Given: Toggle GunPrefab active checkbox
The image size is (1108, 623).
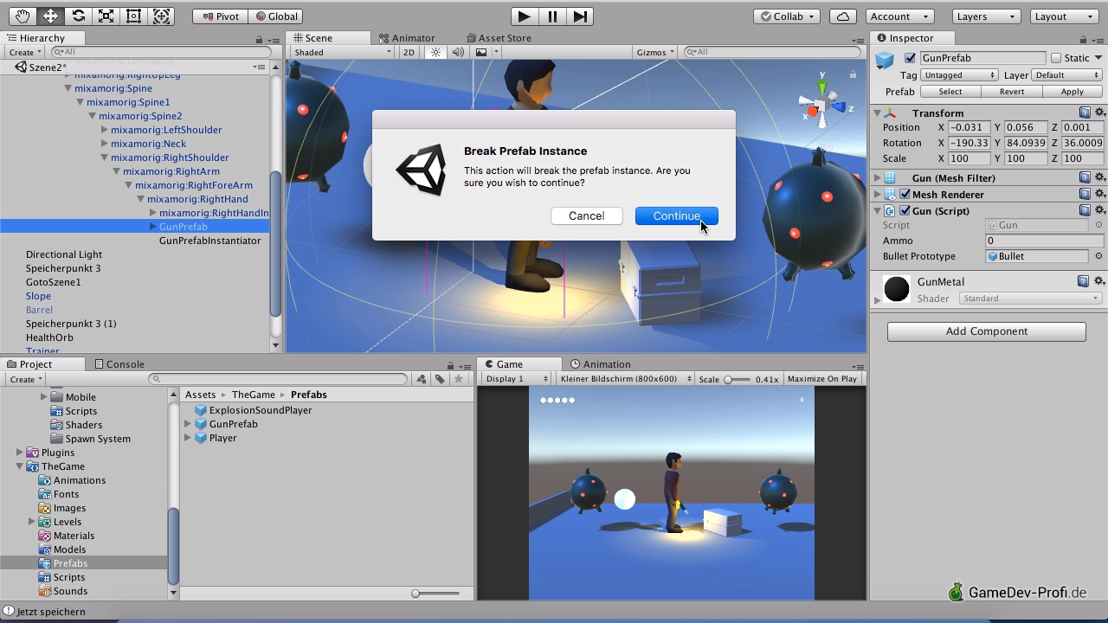Looking at the screenshot, I should tap(910, 58).
